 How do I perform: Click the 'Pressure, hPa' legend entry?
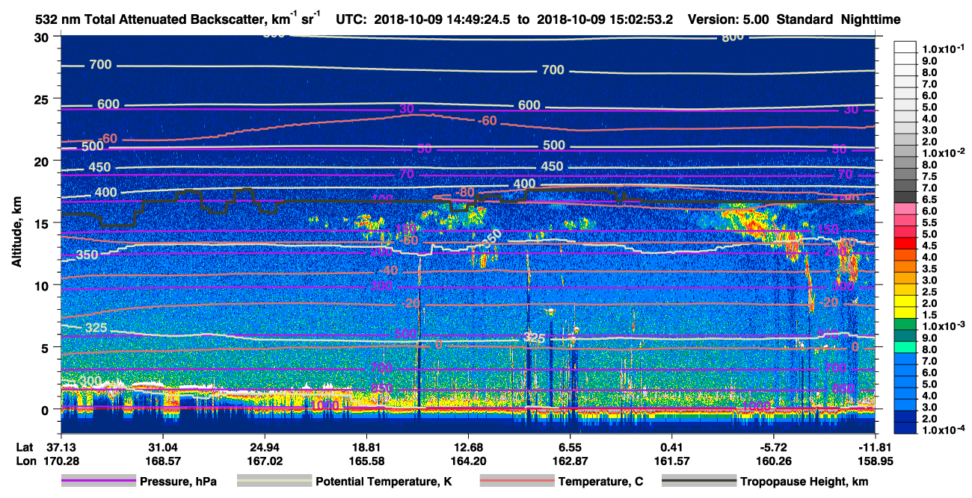[178, 482]
